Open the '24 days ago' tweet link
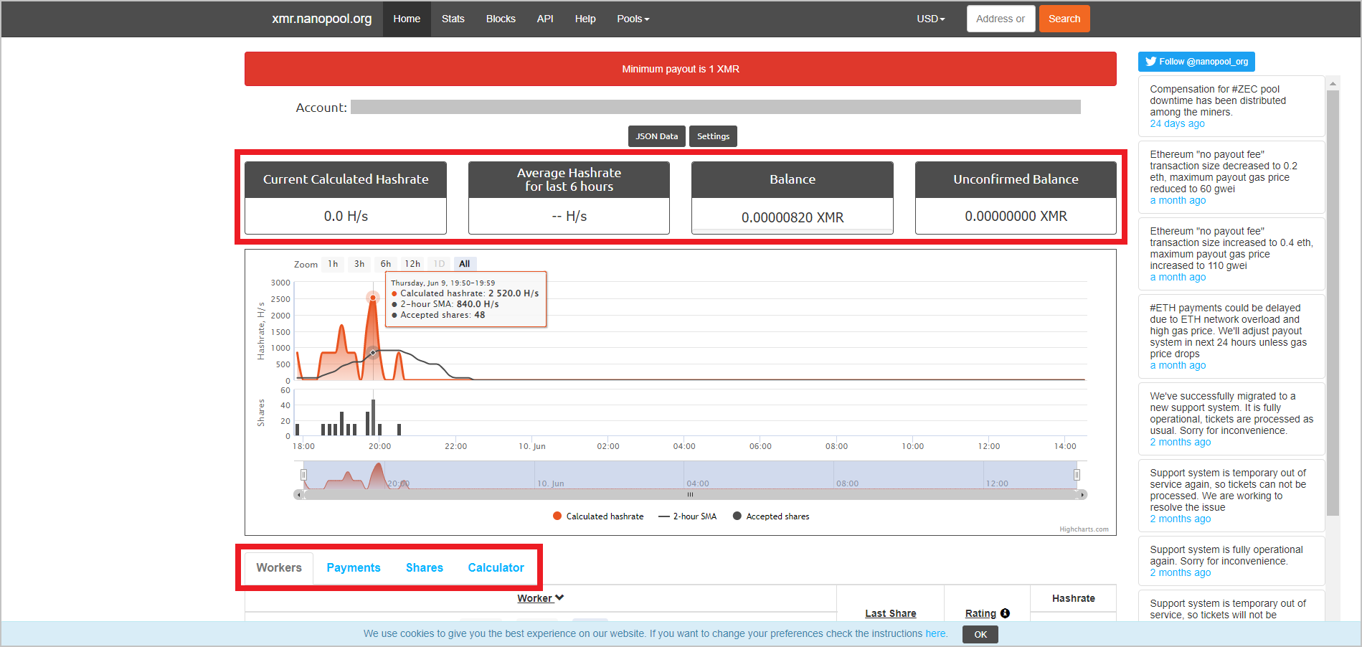Viewport: 1362px width, 647px height. click(x=1177, y=123)
